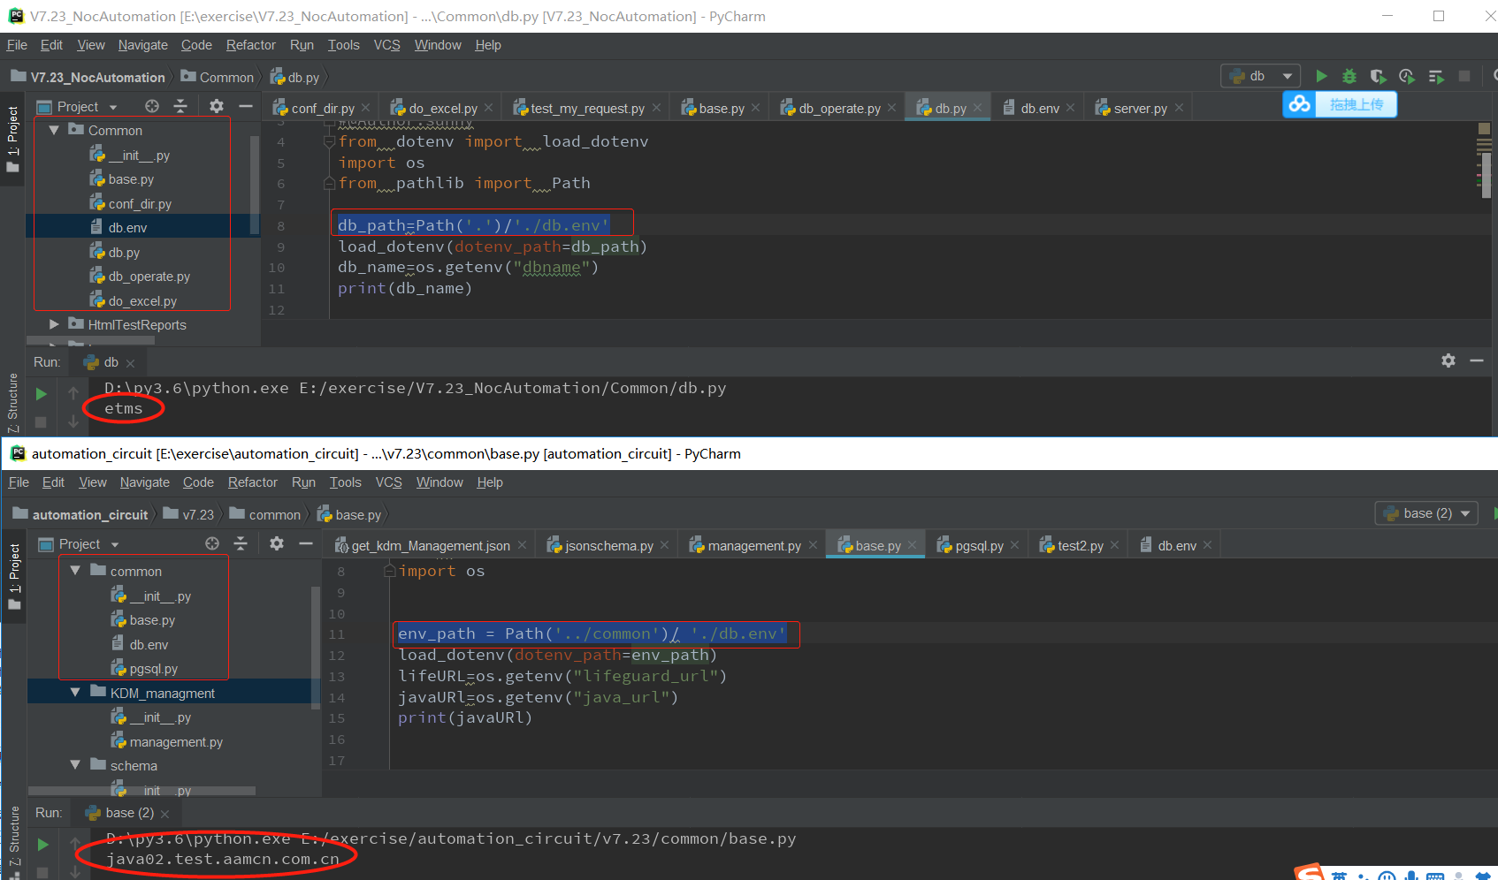The height and width of the screenshot is (880, 1498).
Task: Click the Concurrency diagram run icon
Action: pos(1436,77)
